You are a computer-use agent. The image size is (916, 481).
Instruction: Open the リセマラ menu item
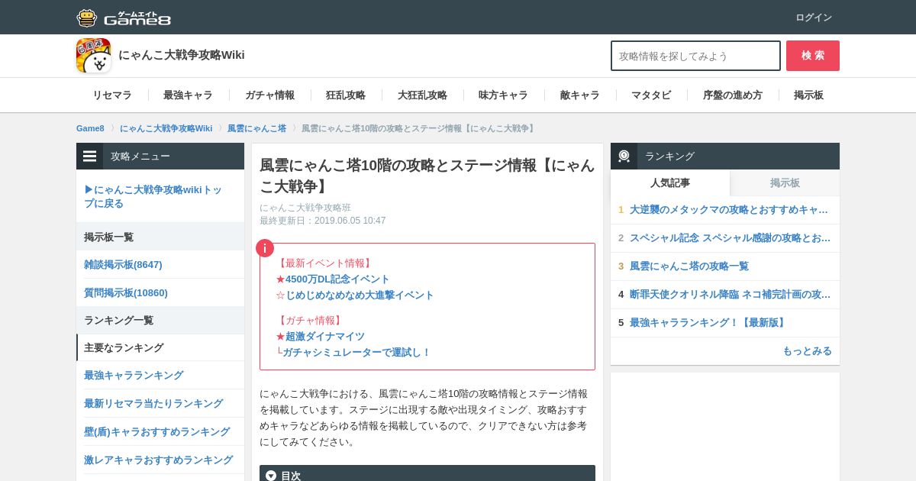(112, 95)
